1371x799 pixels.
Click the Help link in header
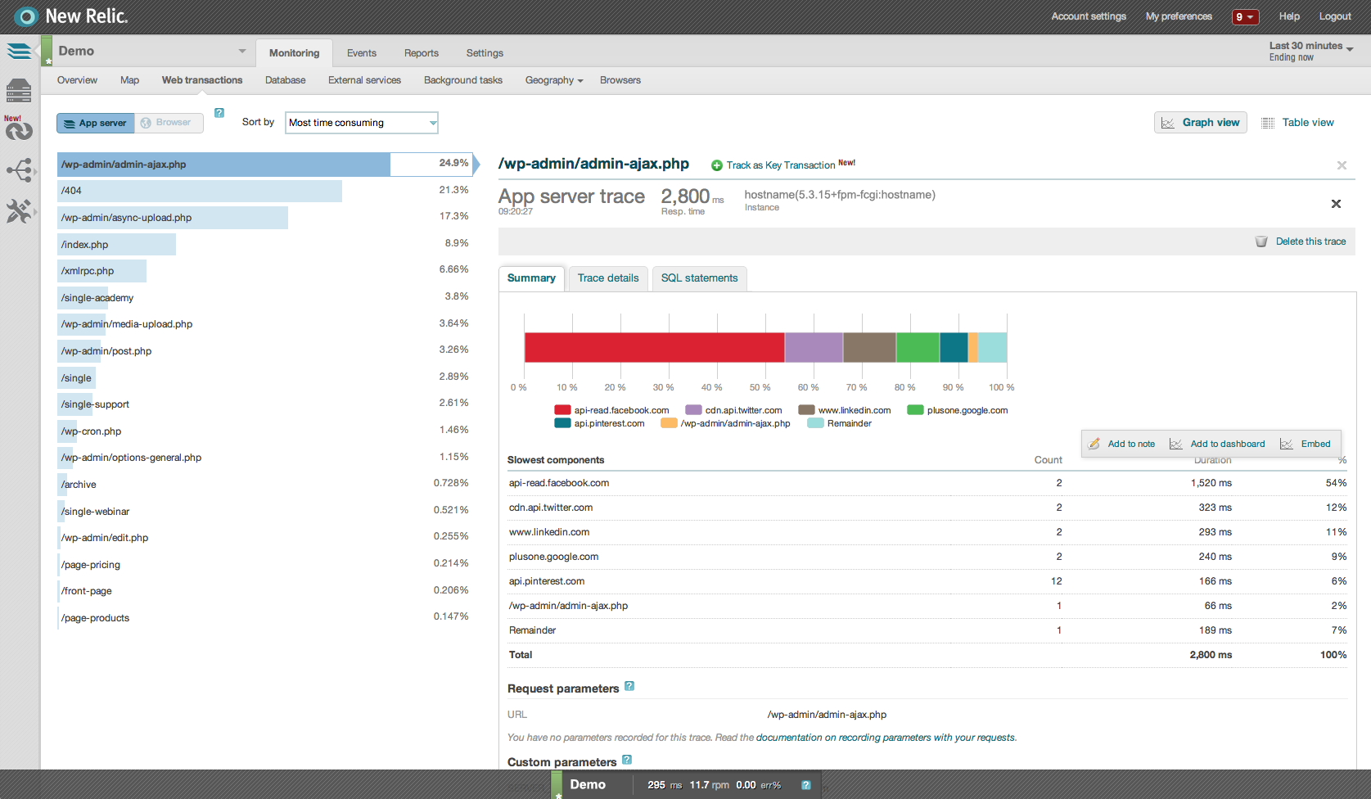pos(1289,16)
